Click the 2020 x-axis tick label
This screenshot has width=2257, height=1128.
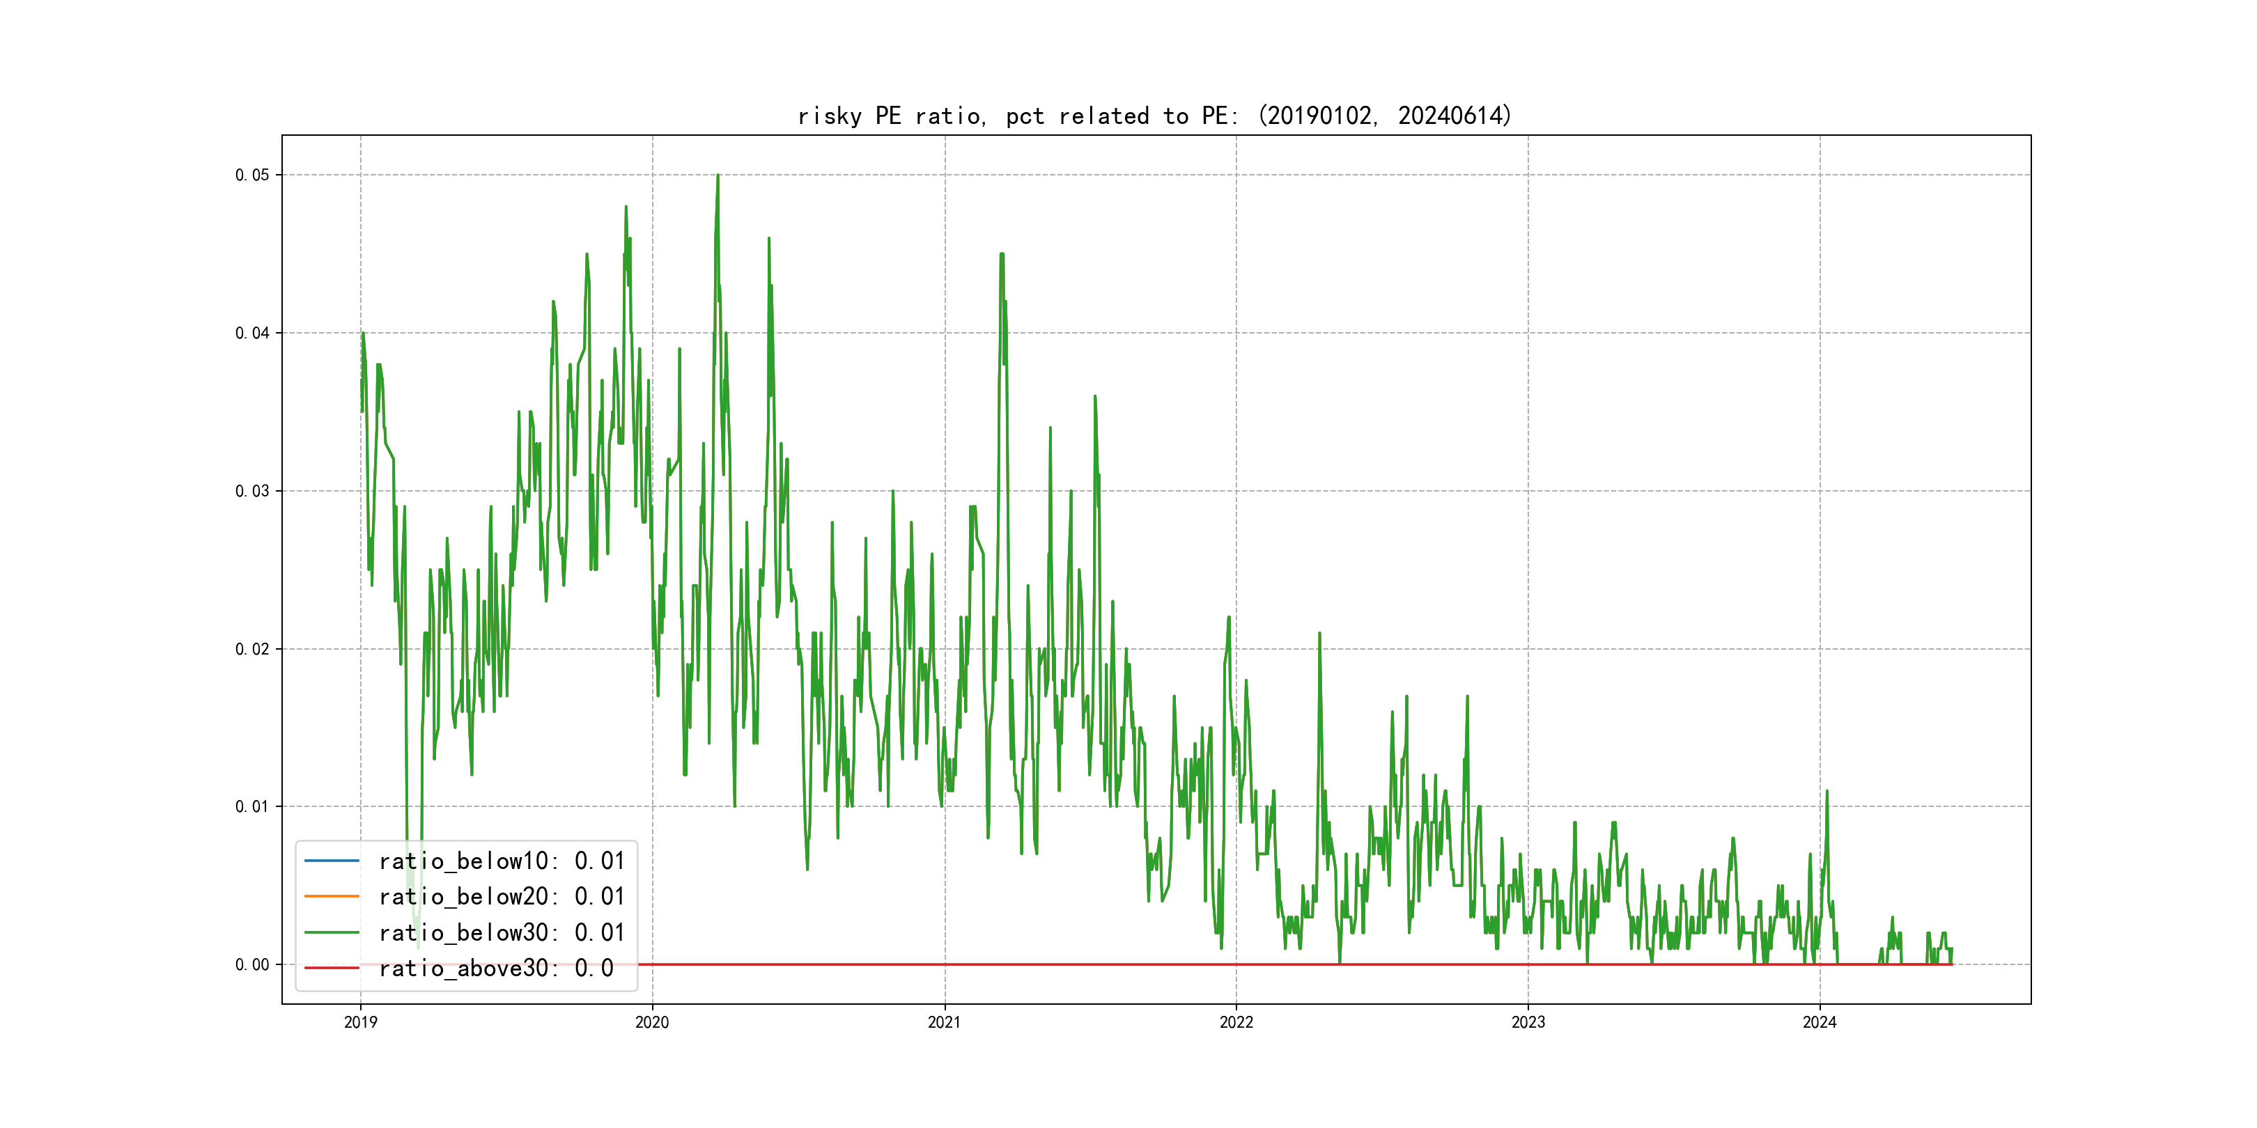[652, 1022]
